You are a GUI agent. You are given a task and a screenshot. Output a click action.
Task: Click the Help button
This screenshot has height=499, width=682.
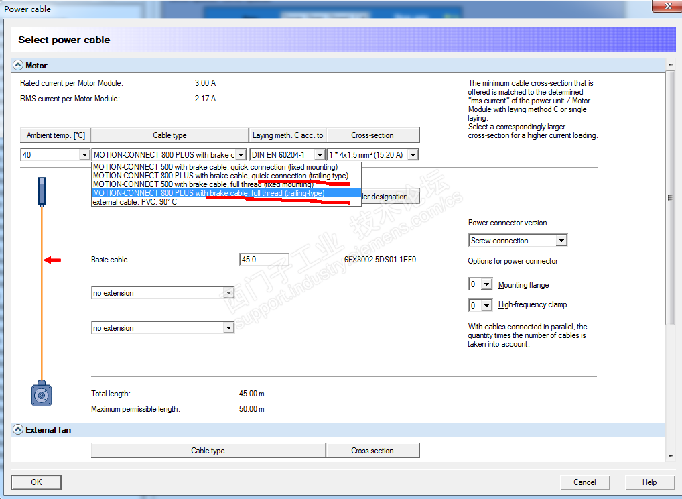649,482
